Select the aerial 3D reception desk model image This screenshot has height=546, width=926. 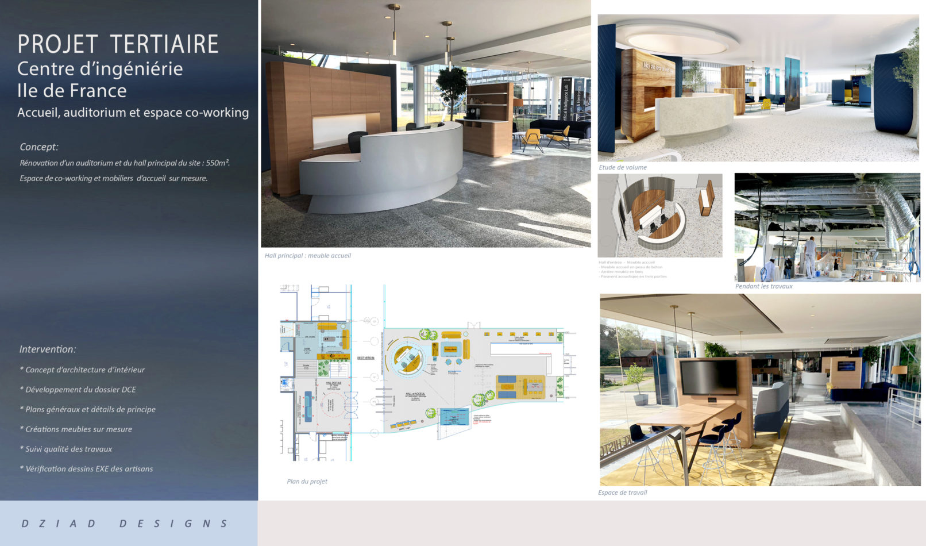659,215
